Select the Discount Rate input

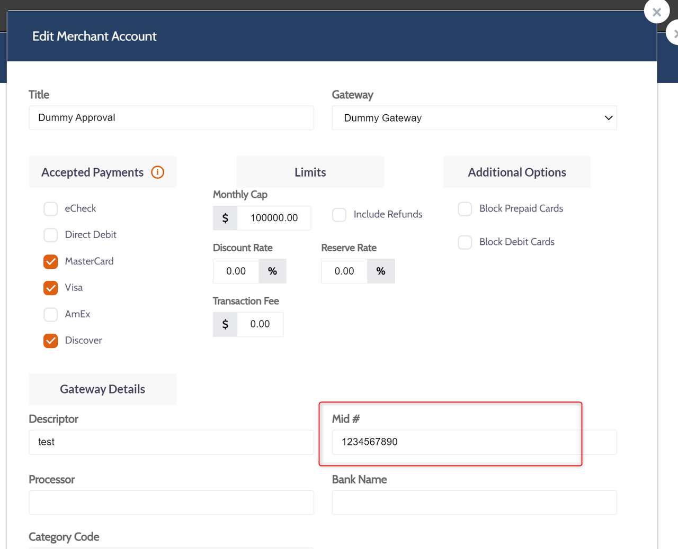236,271
